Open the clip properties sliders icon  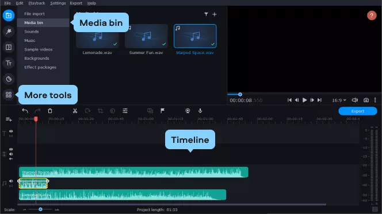(x=125, y=111)
